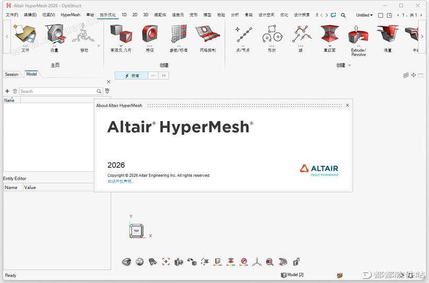Image resolution: width=429 pixels, height=283 pixels.
Task: Click the red spool visualization icon
Action: click(231, 262)
